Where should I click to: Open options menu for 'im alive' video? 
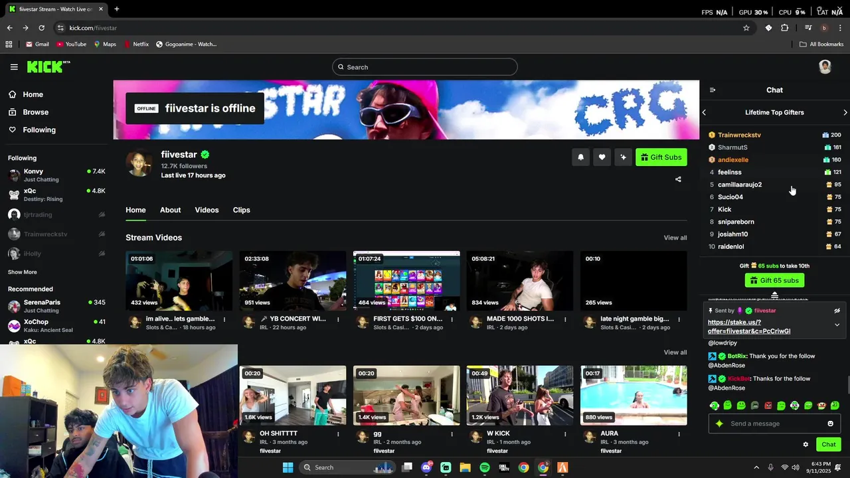point(224,319)
